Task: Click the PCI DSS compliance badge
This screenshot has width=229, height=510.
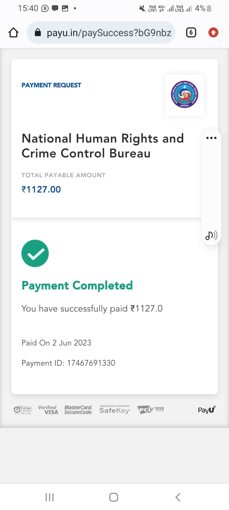Action: click(150, 410)
